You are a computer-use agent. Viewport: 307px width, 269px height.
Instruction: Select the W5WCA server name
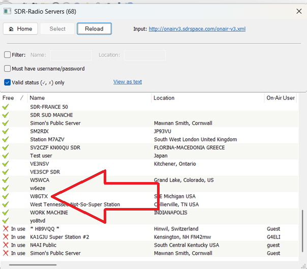point(40,180)
